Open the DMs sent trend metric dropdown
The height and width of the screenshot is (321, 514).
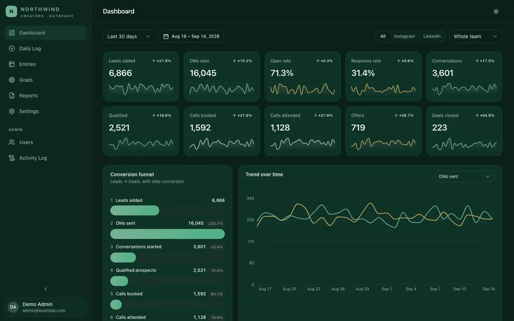[464, 176]
